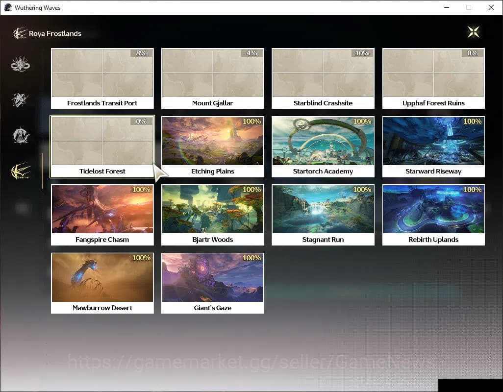Open Bjartr Woods thumbnail
Viewport: 503px width, 392px height.
point(213,209)
